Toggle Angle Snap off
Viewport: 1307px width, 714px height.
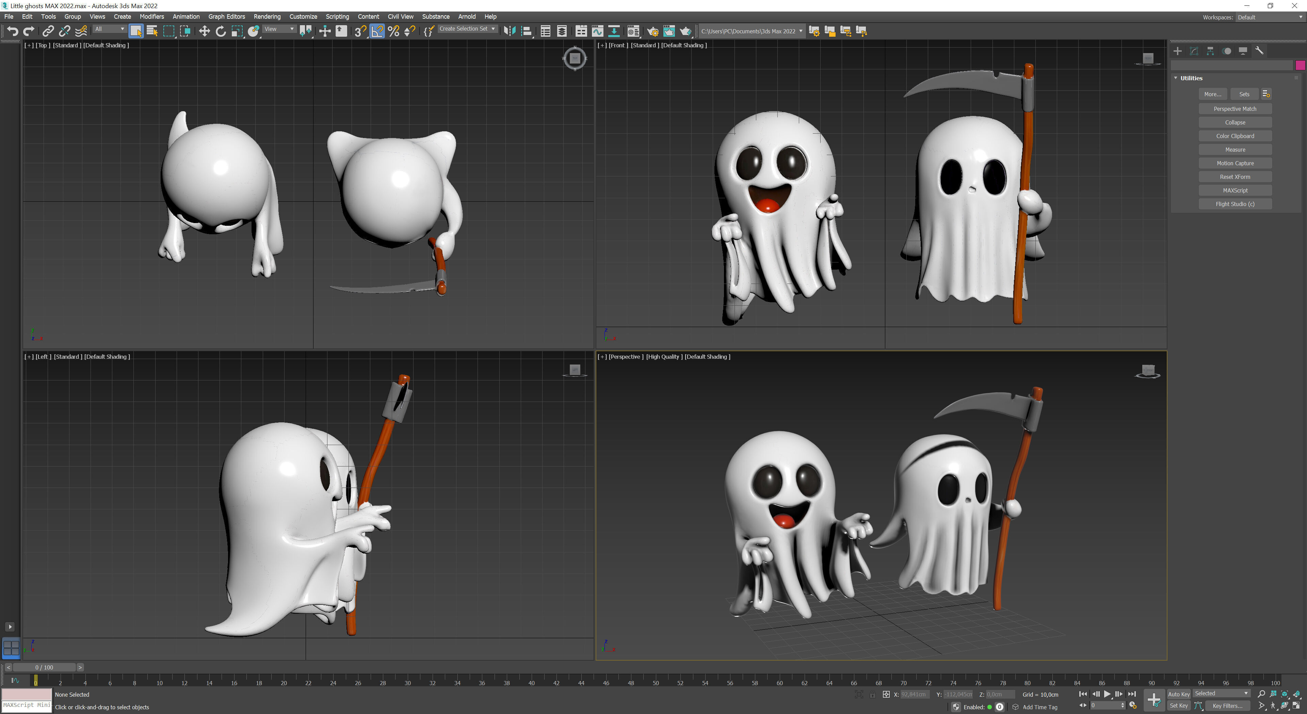377,31
